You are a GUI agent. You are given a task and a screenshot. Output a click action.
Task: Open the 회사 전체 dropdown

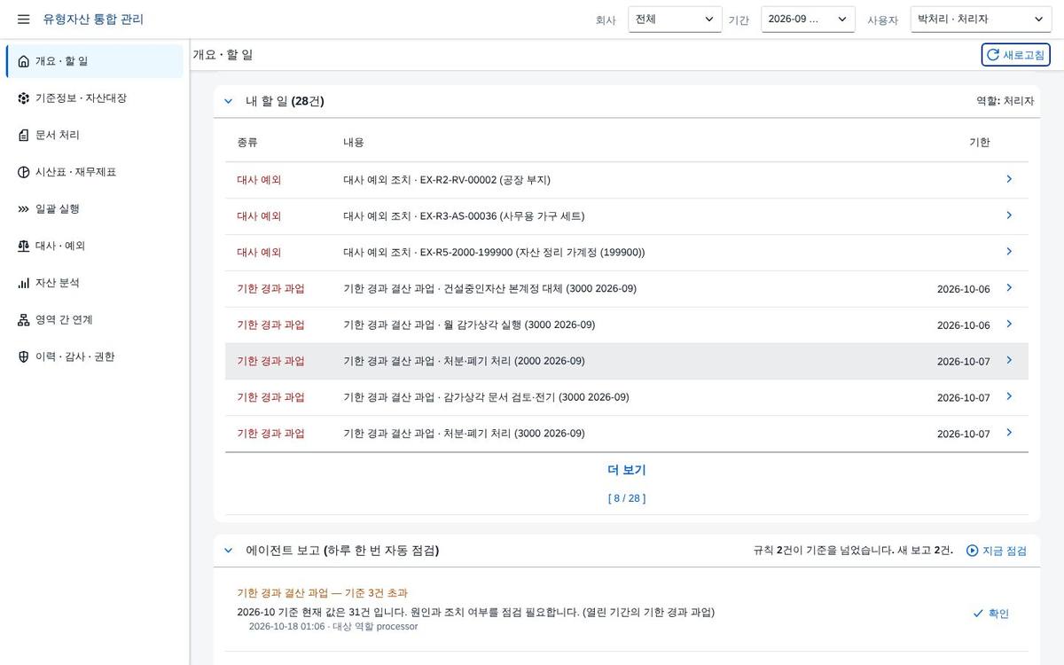click(675, 20)
